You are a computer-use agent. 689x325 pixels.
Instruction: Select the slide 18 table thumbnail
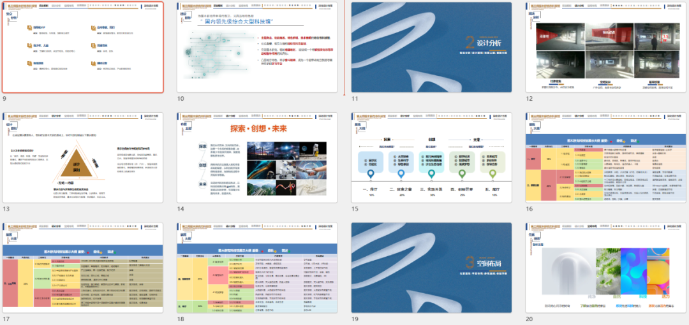(257, 268)
